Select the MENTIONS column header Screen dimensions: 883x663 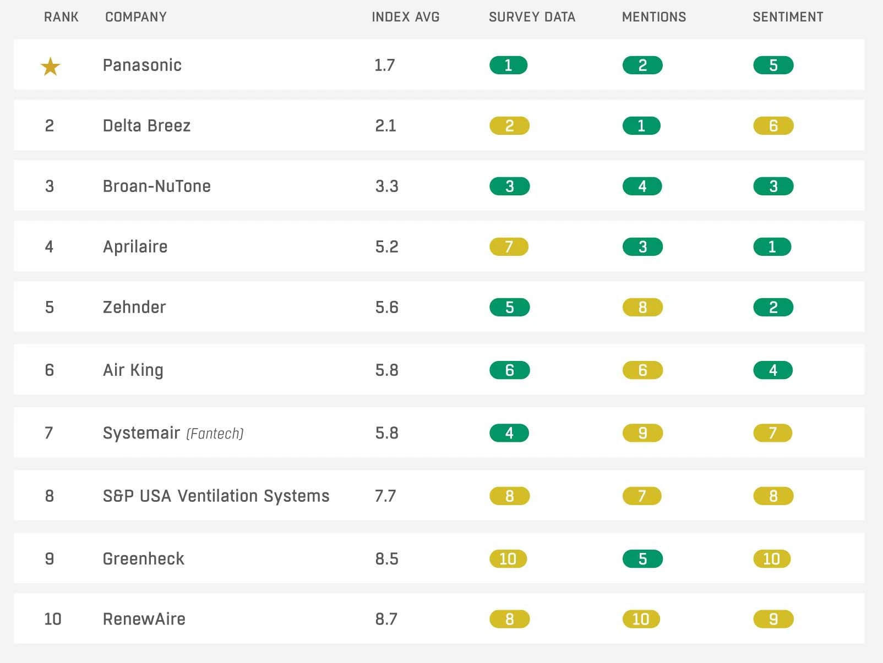coord(654,17)
